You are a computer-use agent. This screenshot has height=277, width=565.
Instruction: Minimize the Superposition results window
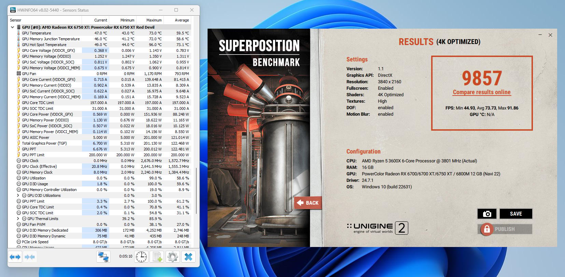[540, 35]
